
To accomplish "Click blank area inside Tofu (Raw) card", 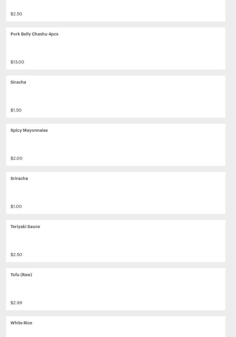I will pos(116,289).
